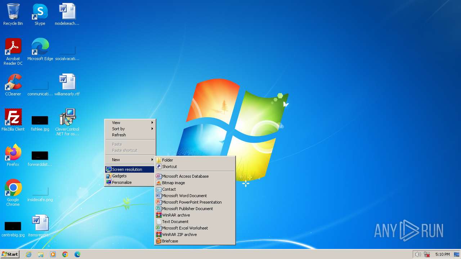
Task: Choose Refresh from the context menu
Action: coord(130,135)
